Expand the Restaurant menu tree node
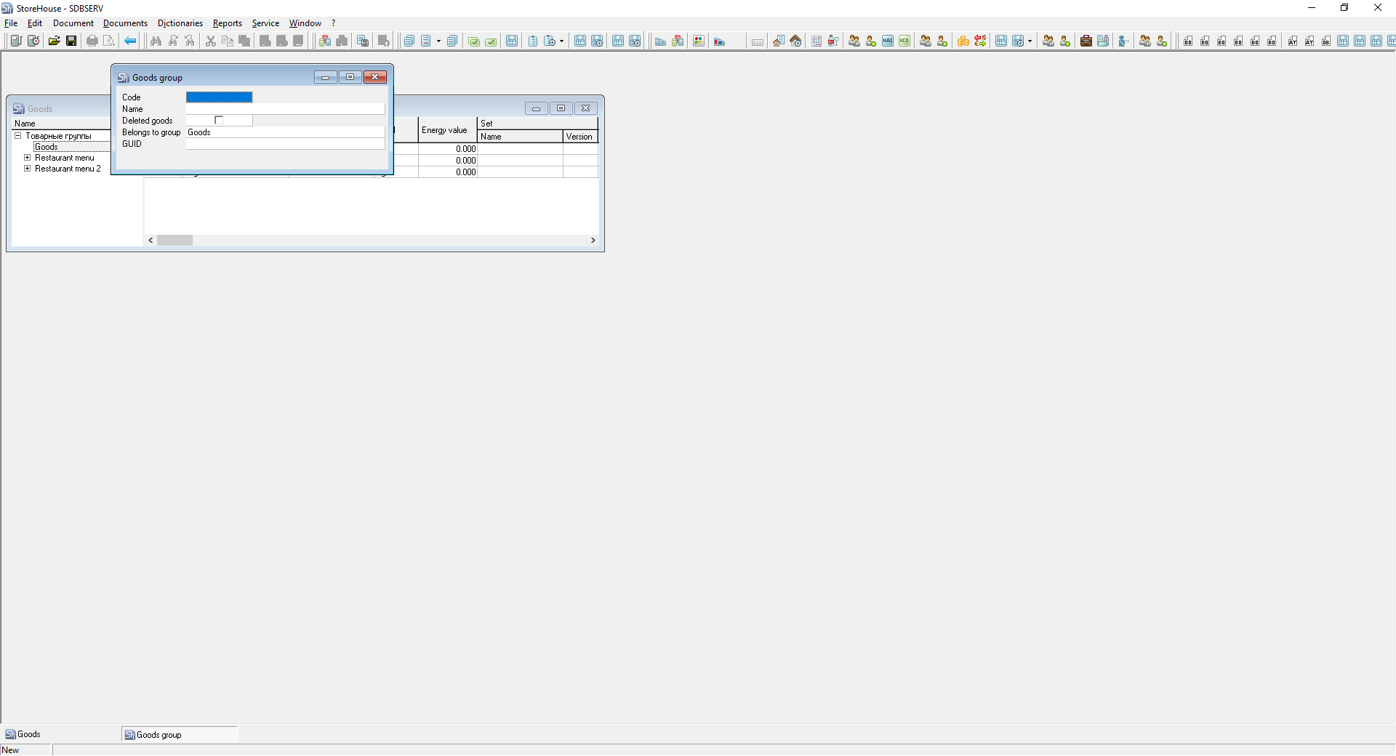This screenshot has height=756, width=1396. coord(28,158)
